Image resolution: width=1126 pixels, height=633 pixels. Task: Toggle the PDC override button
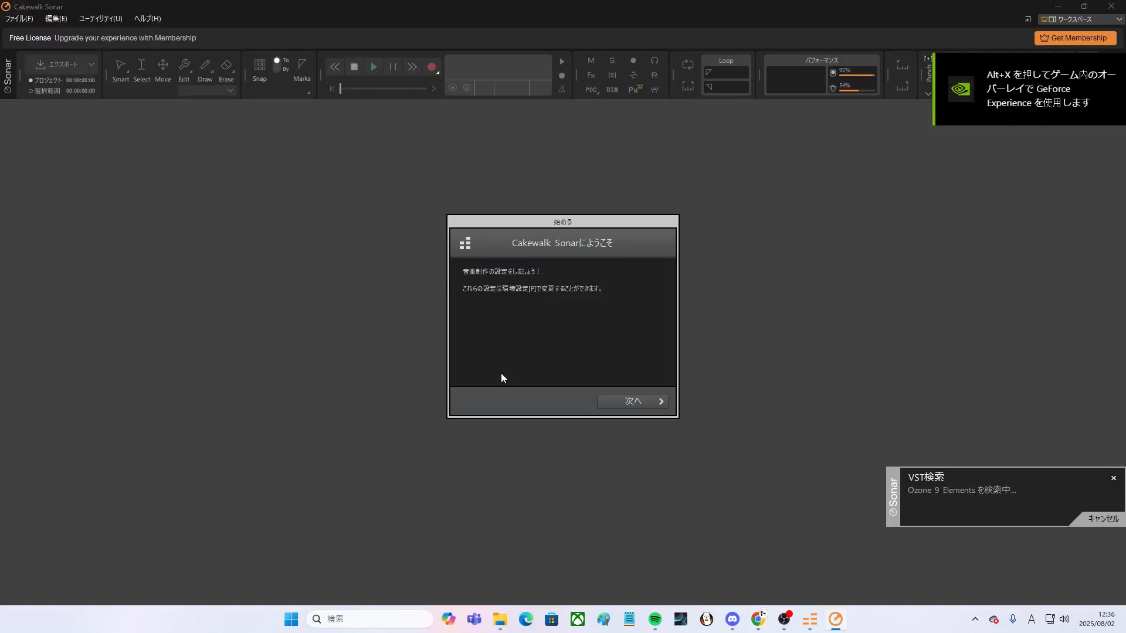pyautogui.click(x=591, y=90)
